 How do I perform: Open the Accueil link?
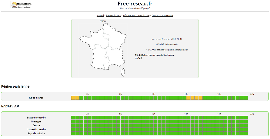(100, 15)
